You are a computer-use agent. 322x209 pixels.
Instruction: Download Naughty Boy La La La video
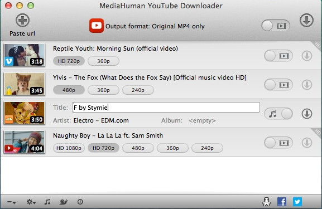[x=307, y=143]
